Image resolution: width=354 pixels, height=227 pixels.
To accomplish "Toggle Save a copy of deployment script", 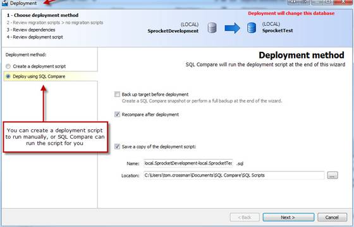I will pyautogui.click(x=117, y=146).
